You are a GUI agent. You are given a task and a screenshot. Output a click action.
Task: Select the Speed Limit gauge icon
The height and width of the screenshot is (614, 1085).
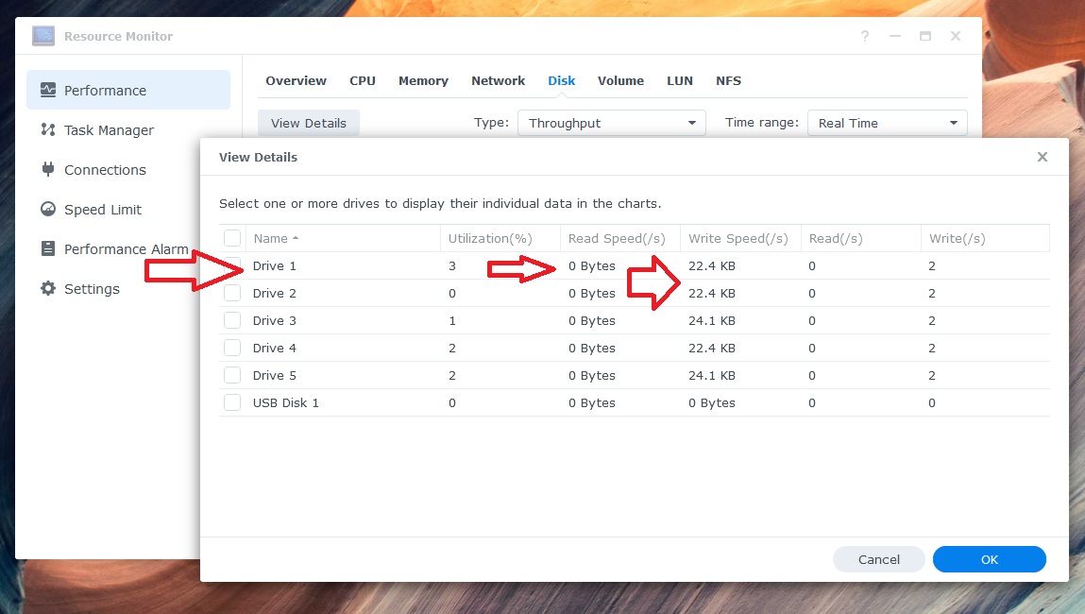pyautogui.click(x=47, y=210)
